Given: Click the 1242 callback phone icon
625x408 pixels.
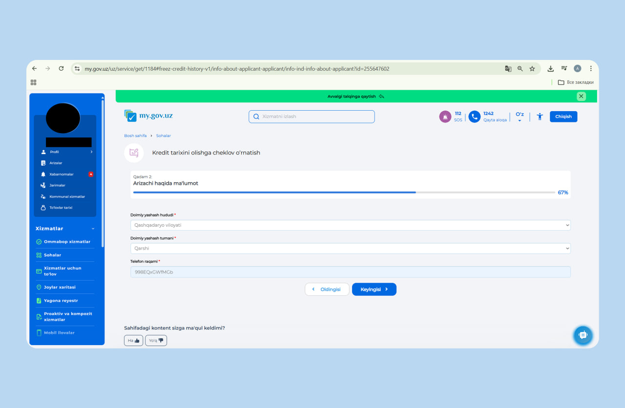Looking at the screenshot, I should click(x=474, y=117).
